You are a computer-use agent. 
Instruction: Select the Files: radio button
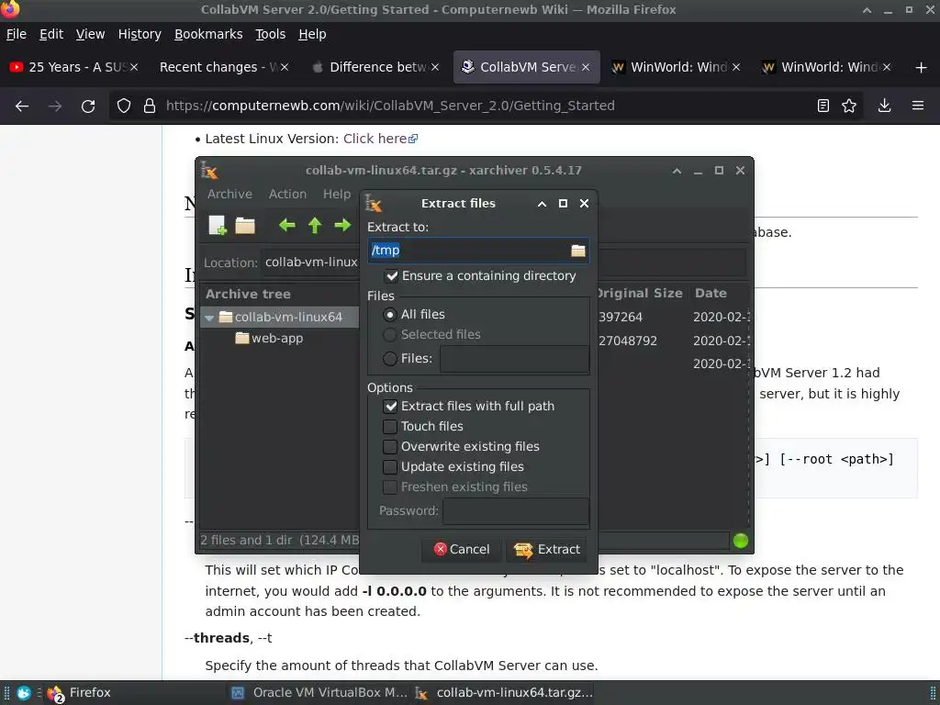coord(389,359)
